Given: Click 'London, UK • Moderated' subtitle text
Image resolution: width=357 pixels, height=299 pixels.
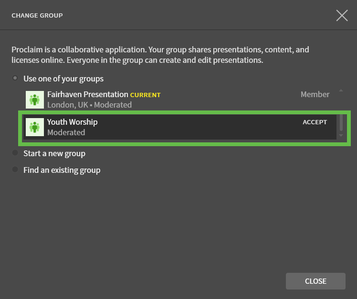Looking at the screenshot, I should [89, 105].
